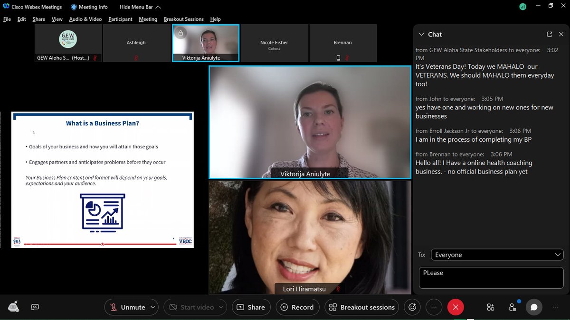570x320 pixels.
Task: Select Brennan's participant thumbnail
Action: click(343, 43)
